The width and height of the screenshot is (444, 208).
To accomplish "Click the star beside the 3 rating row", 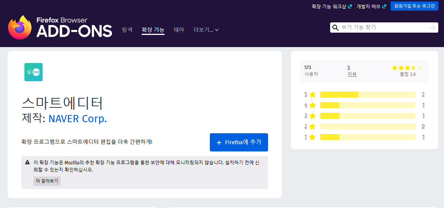I will point(313,116).
